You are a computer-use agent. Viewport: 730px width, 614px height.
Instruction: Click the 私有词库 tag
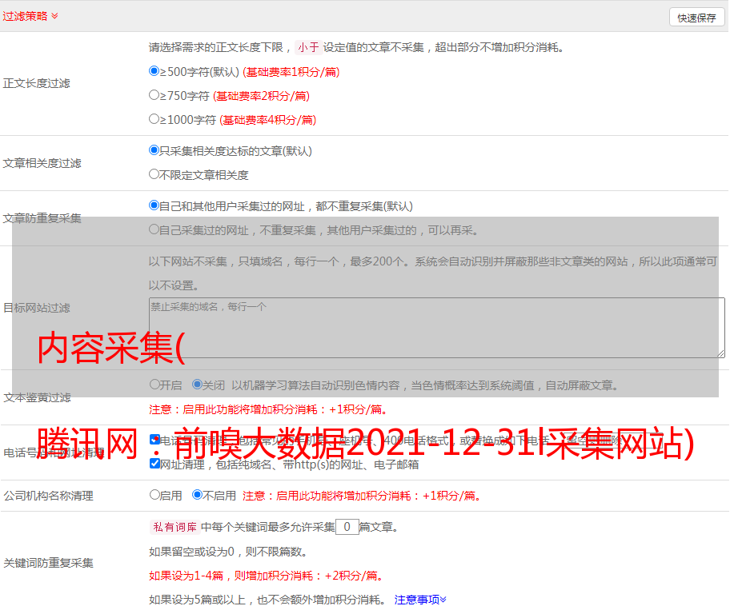pos(175,527)
